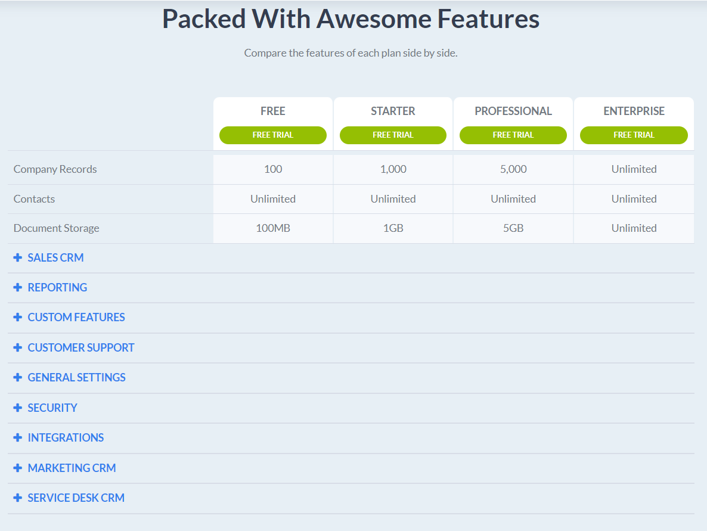Click the plus icon beside CUSTOM FEATURES
Image resolution: width=707 pixels, height=531 pixels.
(17, 318)
